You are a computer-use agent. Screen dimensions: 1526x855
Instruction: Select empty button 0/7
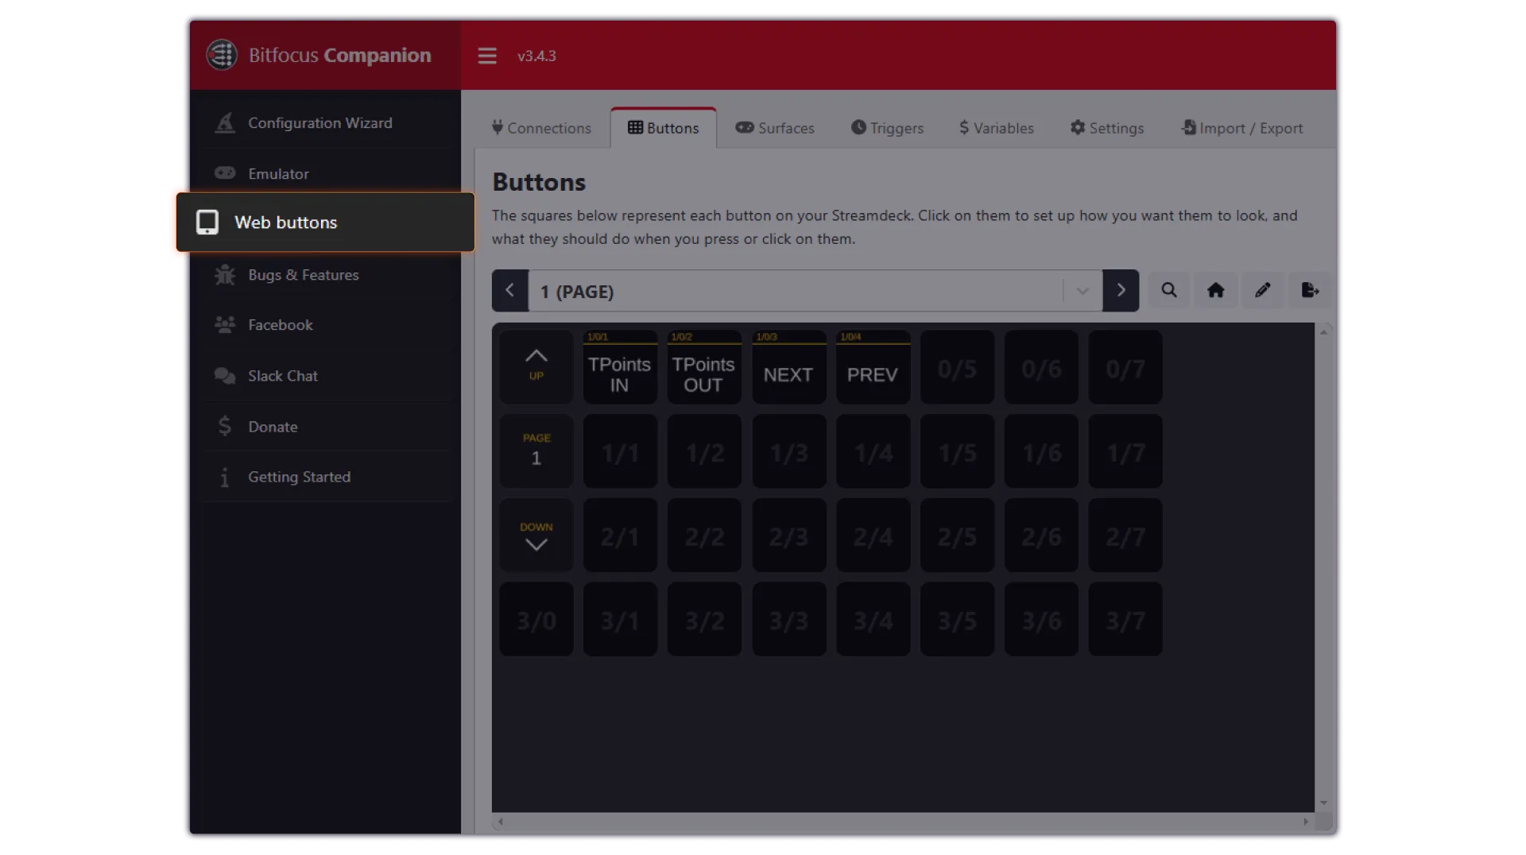1125,367
